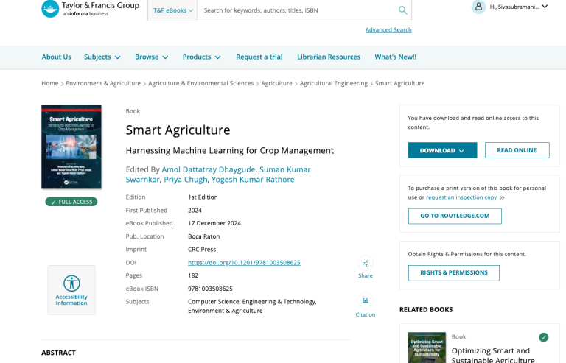Open editor Yogesh Kumar Rathore's page
566x363 pixels.
point(253,180)
